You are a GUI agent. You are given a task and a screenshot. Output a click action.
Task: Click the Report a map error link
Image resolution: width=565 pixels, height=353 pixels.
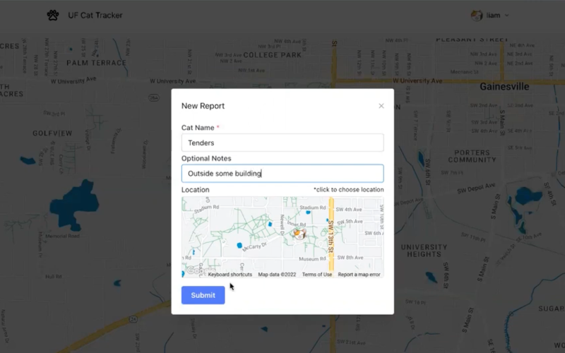(359, 275)
